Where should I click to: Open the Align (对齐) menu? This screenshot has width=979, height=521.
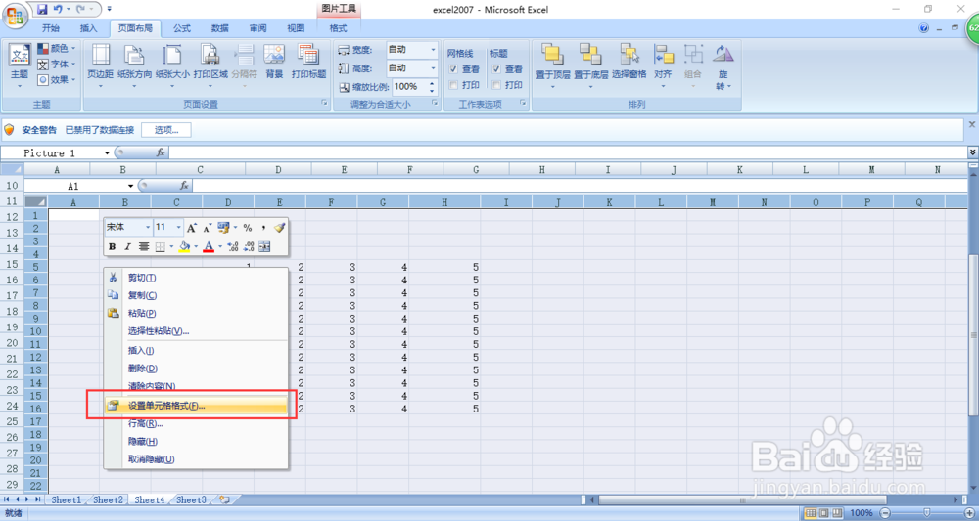pyautogui.click(x=663, y=65)
